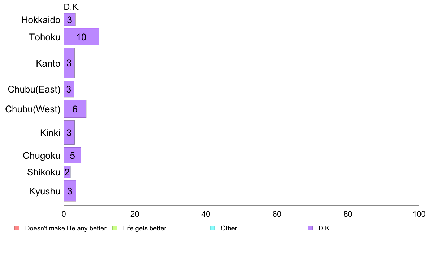Click the Tohoku axis label
This screenshot has width=429, height=265.
click(x=44, y=37)
